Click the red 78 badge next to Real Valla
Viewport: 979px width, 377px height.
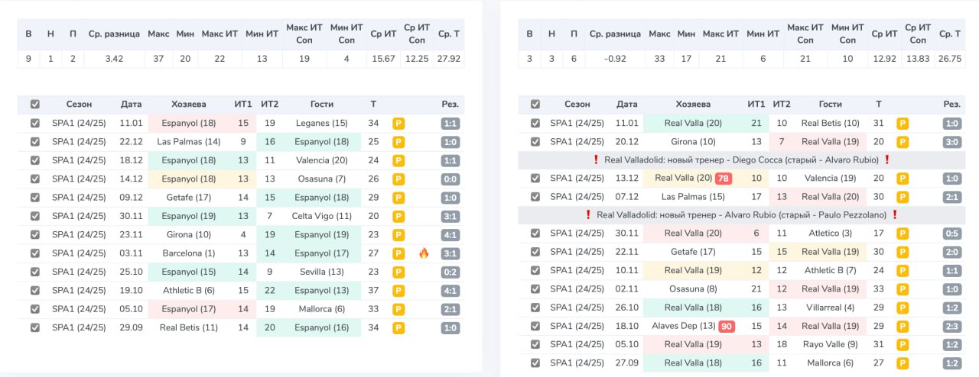[x=724, y=178]
